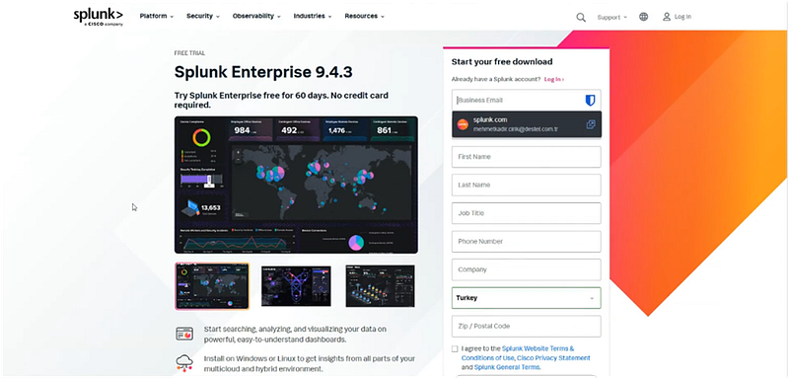This screenshot has height=379, width=789.
Task: Click the Log In link in header
Action: (x=682, y=17)
